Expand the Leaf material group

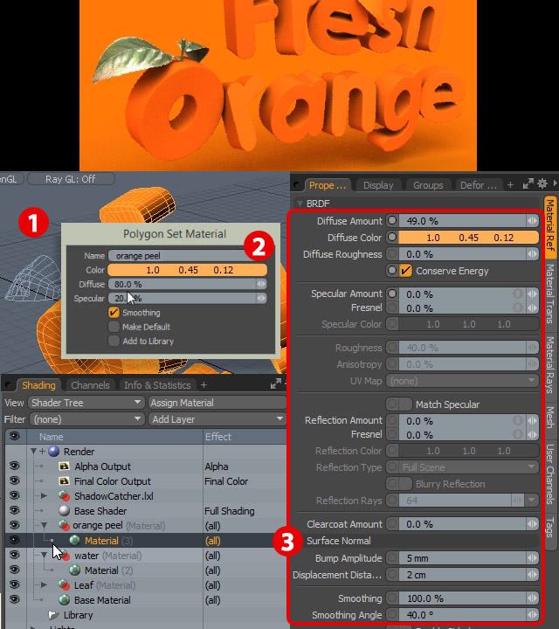coord(45,585)
